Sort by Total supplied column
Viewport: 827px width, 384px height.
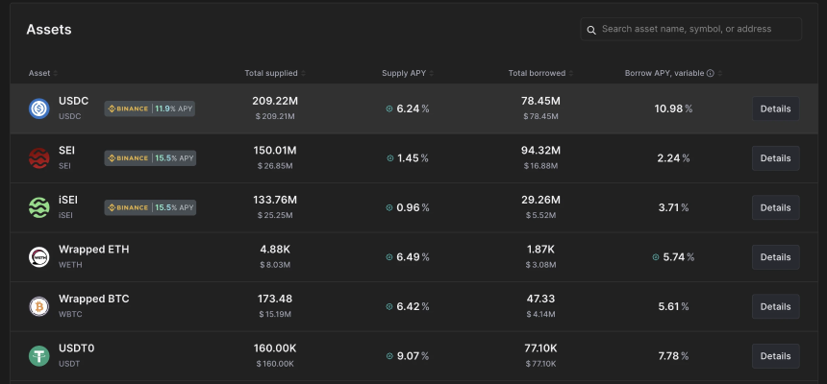point(271,73)
